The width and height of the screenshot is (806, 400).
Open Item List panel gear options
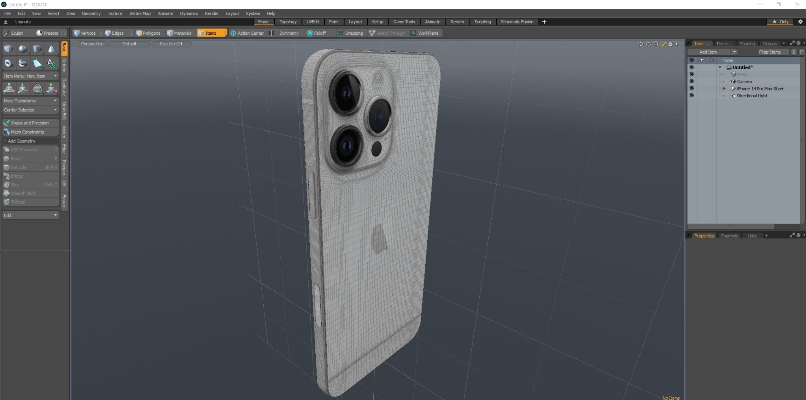tap(798, 43)
